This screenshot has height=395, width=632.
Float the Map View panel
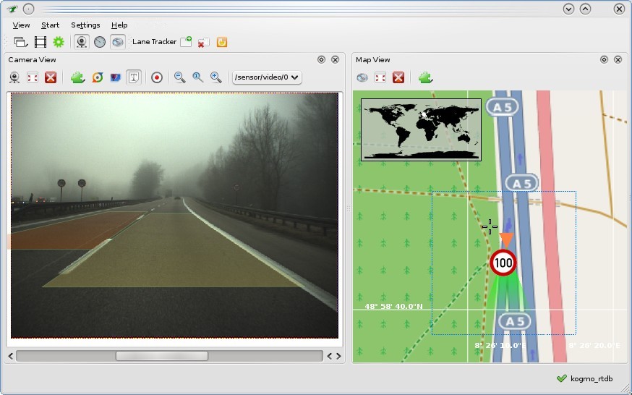pos(604,59)
